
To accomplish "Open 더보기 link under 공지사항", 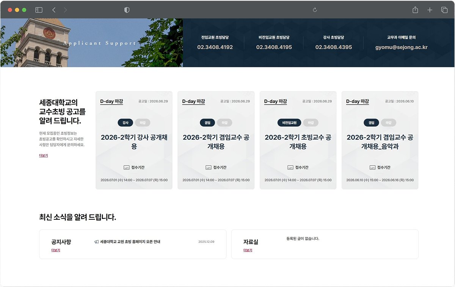I will click(x=55, y=250).
